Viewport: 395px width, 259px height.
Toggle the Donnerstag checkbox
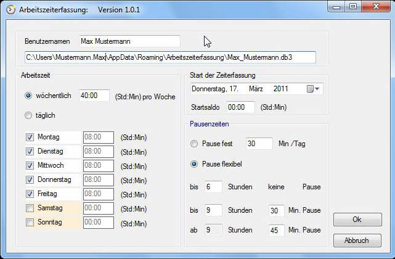(x=30, y=180)
